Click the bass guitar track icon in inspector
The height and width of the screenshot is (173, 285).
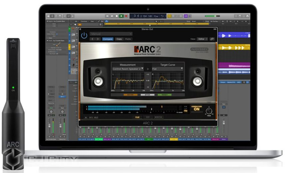click(58, 44)
